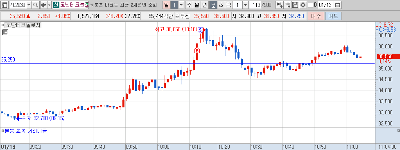Click the 346.20% volume ratio value
Screen dimensions: 400x150
pyautogui.click(x=115, y=16)
